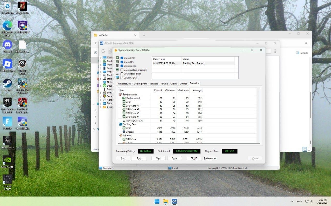Open the Discord desktop shortcut
This screenshot has height=206, width=331.
point(7,46)
